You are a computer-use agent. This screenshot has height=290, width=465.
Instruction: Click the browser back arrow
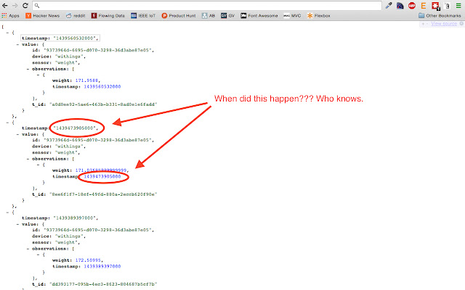(x=6, y=5)
